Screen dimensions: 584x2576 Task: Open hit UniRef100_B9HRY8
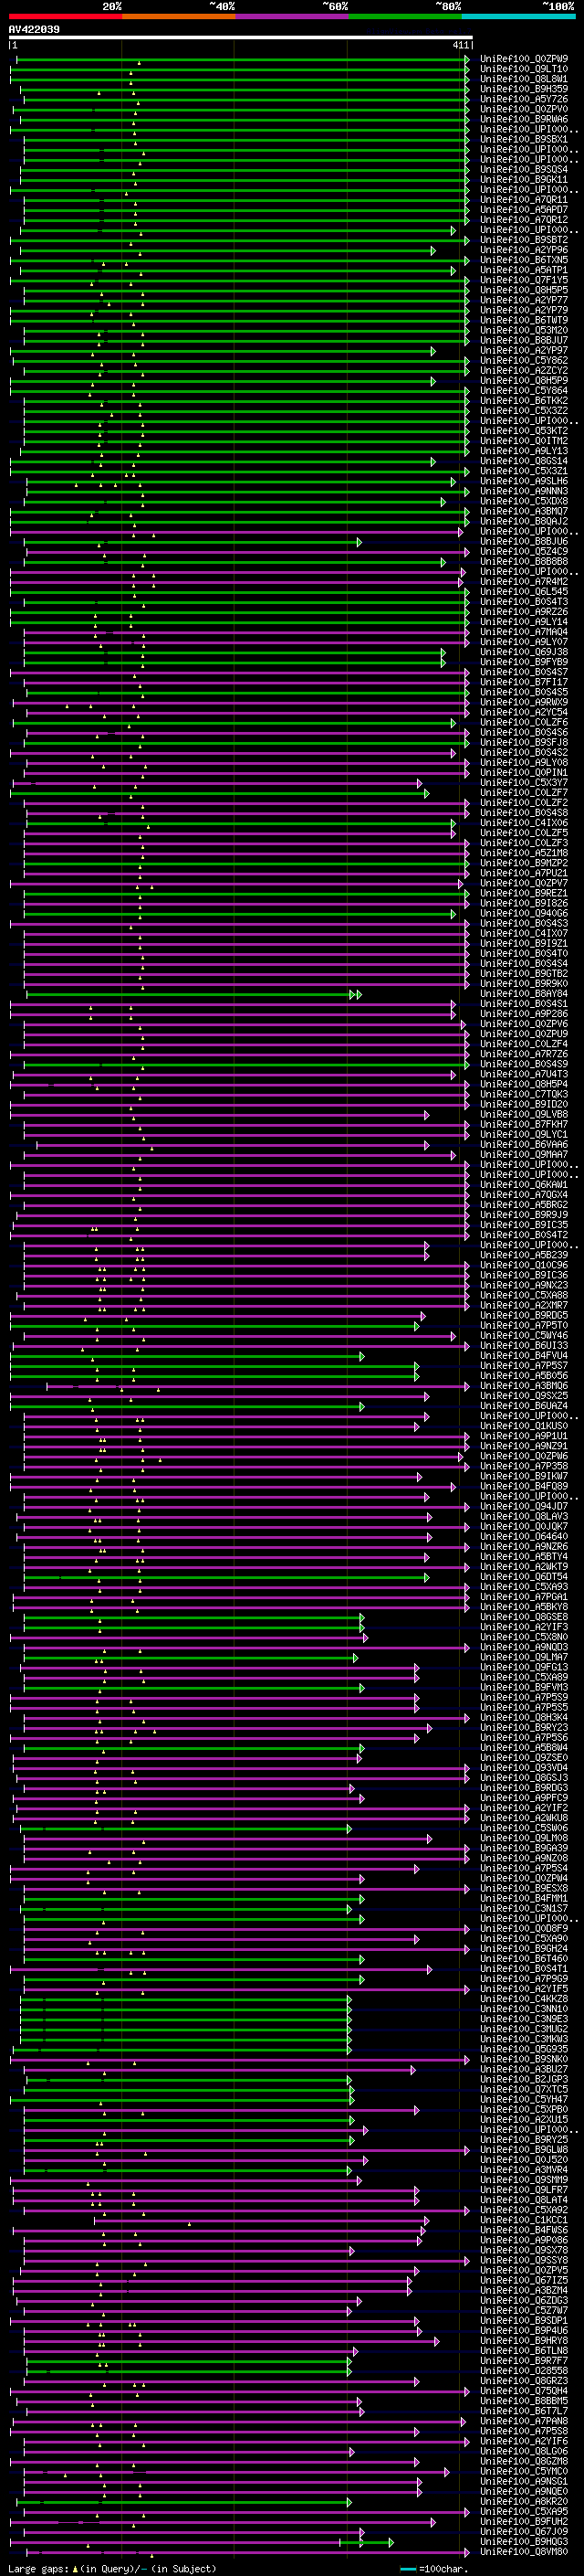point(523,2340)
